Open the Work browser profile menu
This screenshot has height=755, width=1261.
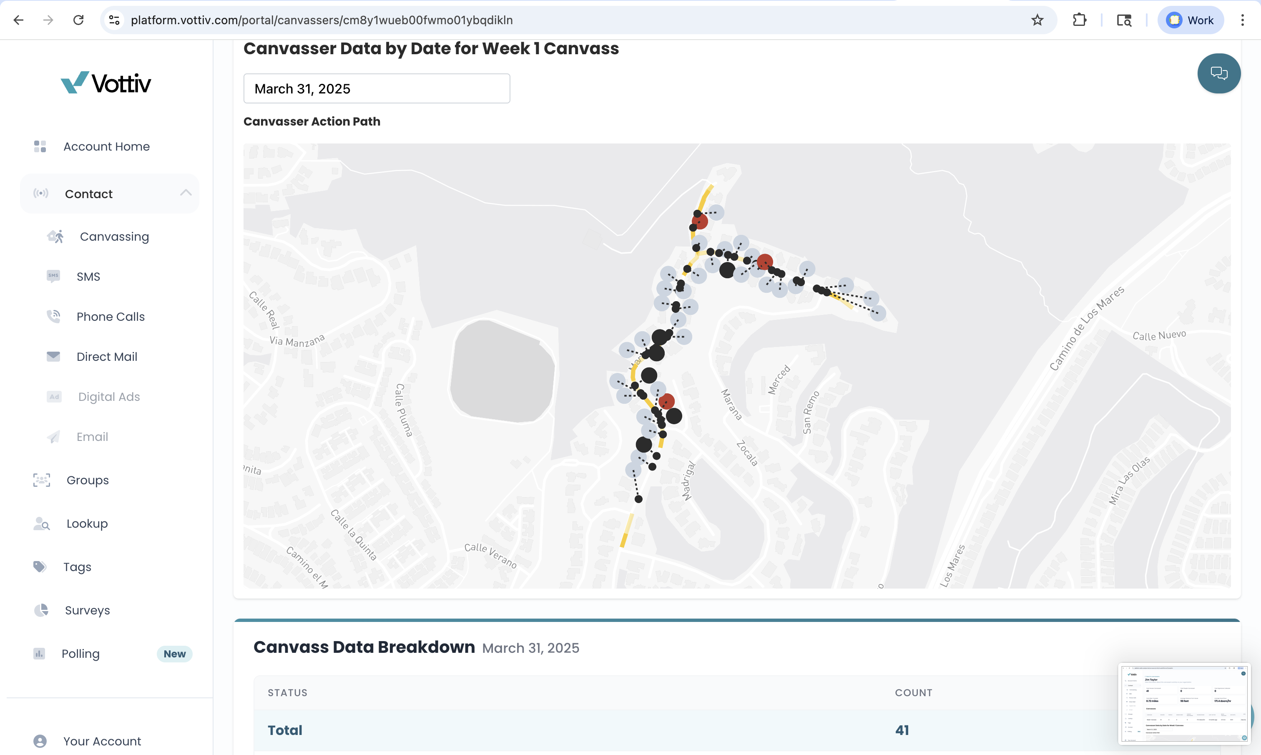tap(1191, 20)
